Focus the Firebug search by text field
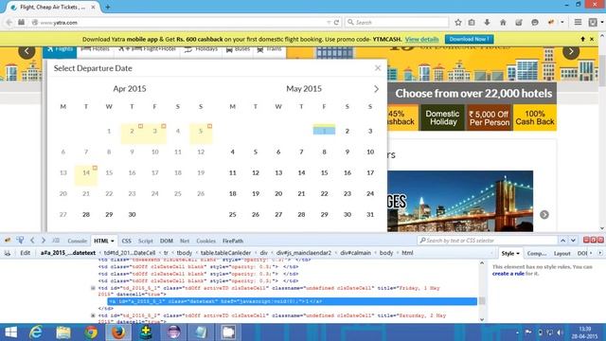This screenshot has width=606, height=341. coord(488,241)
